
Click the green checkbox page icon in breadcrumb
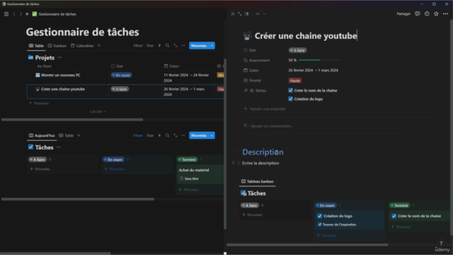coord(35,14)
